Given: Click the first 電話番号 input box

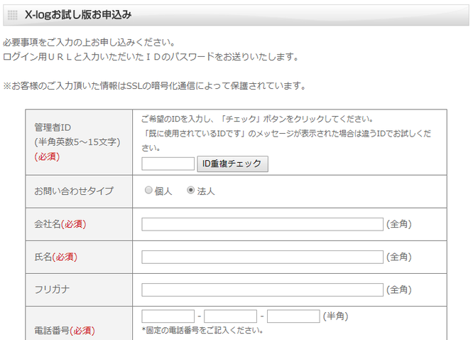Looking at the screenshot, I should click(x=168, y=317).
